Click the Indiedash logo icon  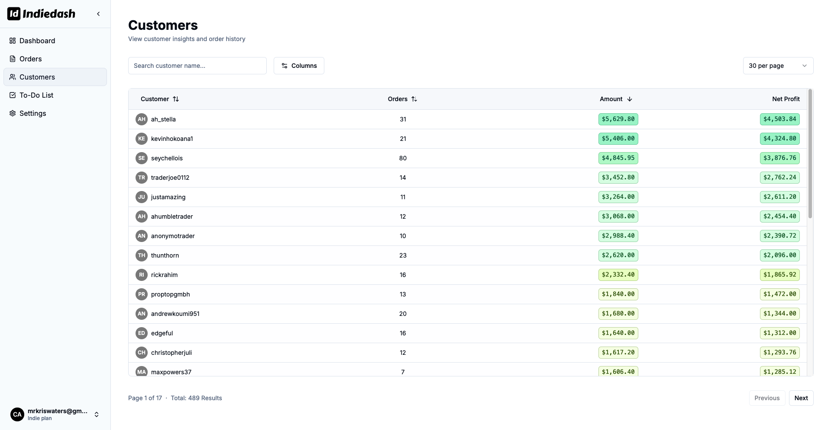pos(13,14)
